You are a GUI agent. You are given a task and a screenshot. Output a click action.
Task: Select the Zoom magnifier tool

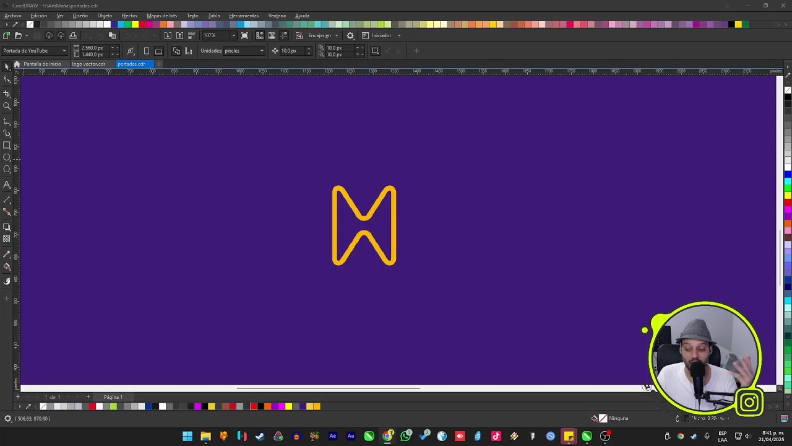point(7,106)
